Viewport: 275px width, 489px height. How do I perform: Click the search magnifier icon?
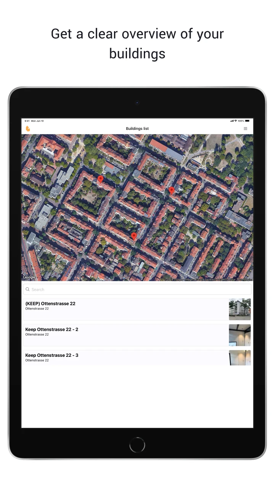[x=27, y=289]
